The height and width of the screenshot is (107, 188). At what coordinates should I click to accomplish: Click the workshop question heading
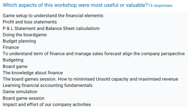click(x=75, y=5)
